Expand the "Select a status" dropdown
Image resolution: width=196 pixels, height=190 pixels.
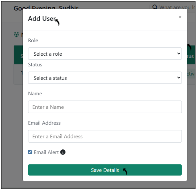[x=105, y=78]
